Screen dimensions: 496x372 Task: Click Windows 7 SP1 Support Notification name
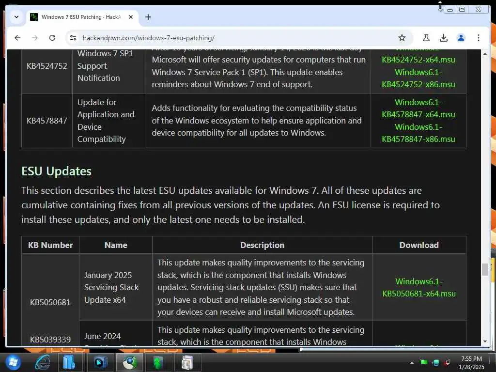coord(105,66)
